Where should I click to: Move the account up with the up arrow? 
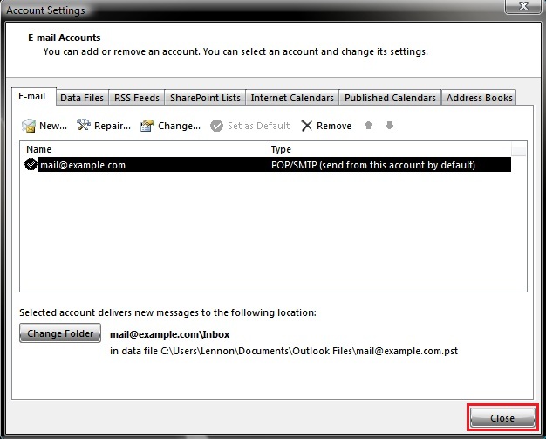pyautogui.click(x=369, y=126)
